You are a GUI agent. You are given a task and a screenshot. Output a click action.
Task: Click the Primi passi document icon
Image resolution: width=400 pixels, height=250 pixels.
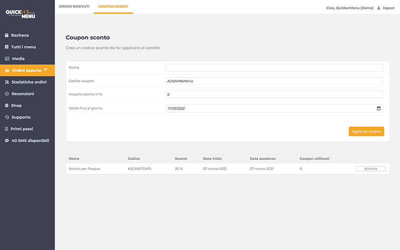click(x=6, y=129)
